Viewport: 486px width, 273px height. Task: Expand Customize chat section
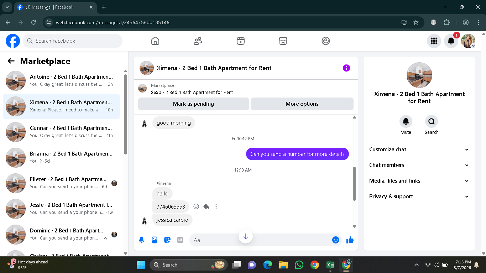[419, 149]
